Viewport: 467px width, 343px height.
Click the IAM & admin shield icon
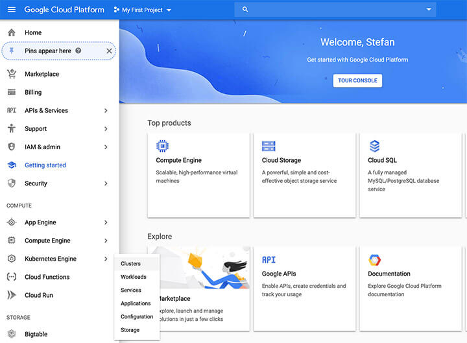pyautogui.click(x=12, y=147)
